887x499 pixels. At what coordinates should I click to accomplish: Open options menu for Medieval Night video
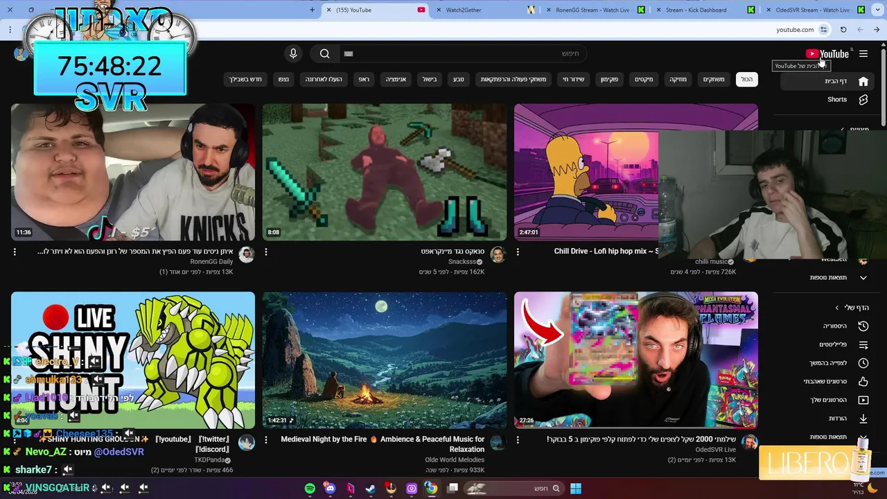point(266,439)
